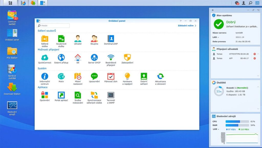Open Synchronizace sdílených složek

pos(94,98)
